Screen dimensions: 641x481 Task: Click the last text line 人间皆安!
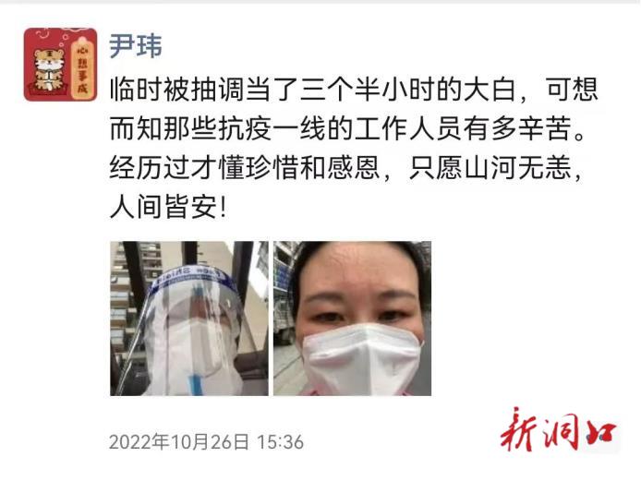click(x=168, y=208)
